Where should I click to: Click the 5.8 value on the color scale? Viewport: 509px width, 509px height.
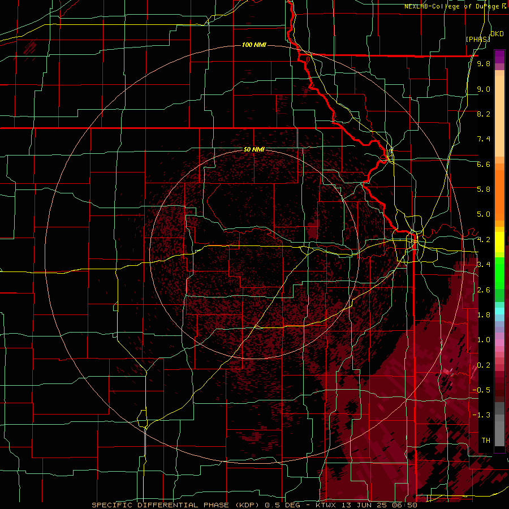(x=484, y=189)
